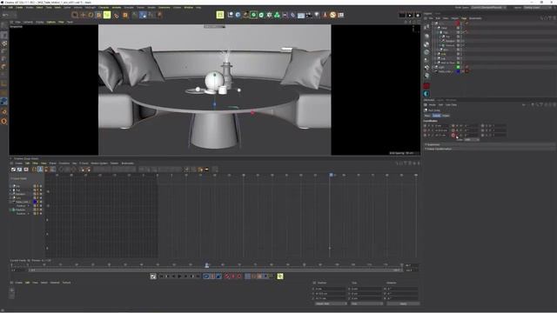Click the playhead marker in F-Curve ruler

click(331, 175)
